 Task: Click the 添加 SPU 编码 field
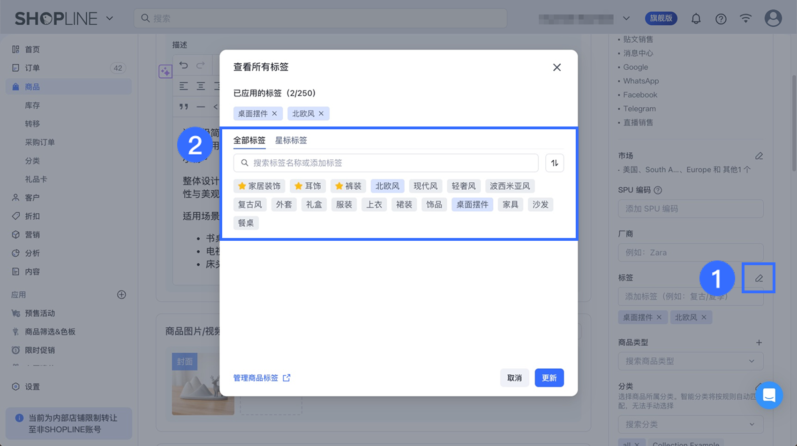(x=691, y=209)
